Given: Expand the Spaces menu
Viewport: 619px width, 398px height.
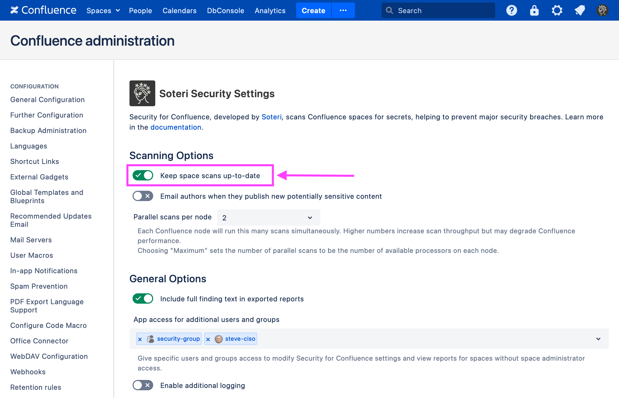Looking at the screenshot, I should click(x=103, y=11).
